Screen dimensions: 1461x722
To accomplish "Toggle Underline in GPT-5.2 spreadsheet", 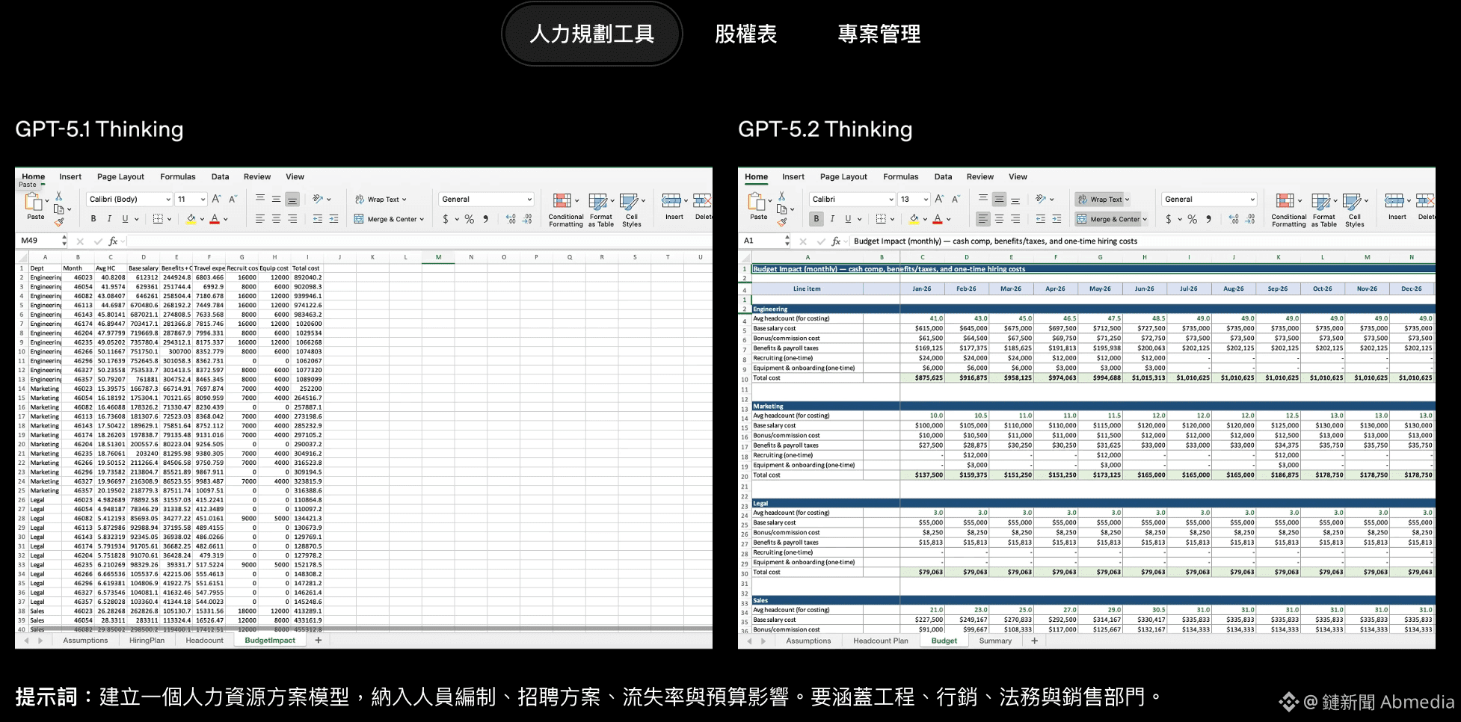I will pos(848,219).
